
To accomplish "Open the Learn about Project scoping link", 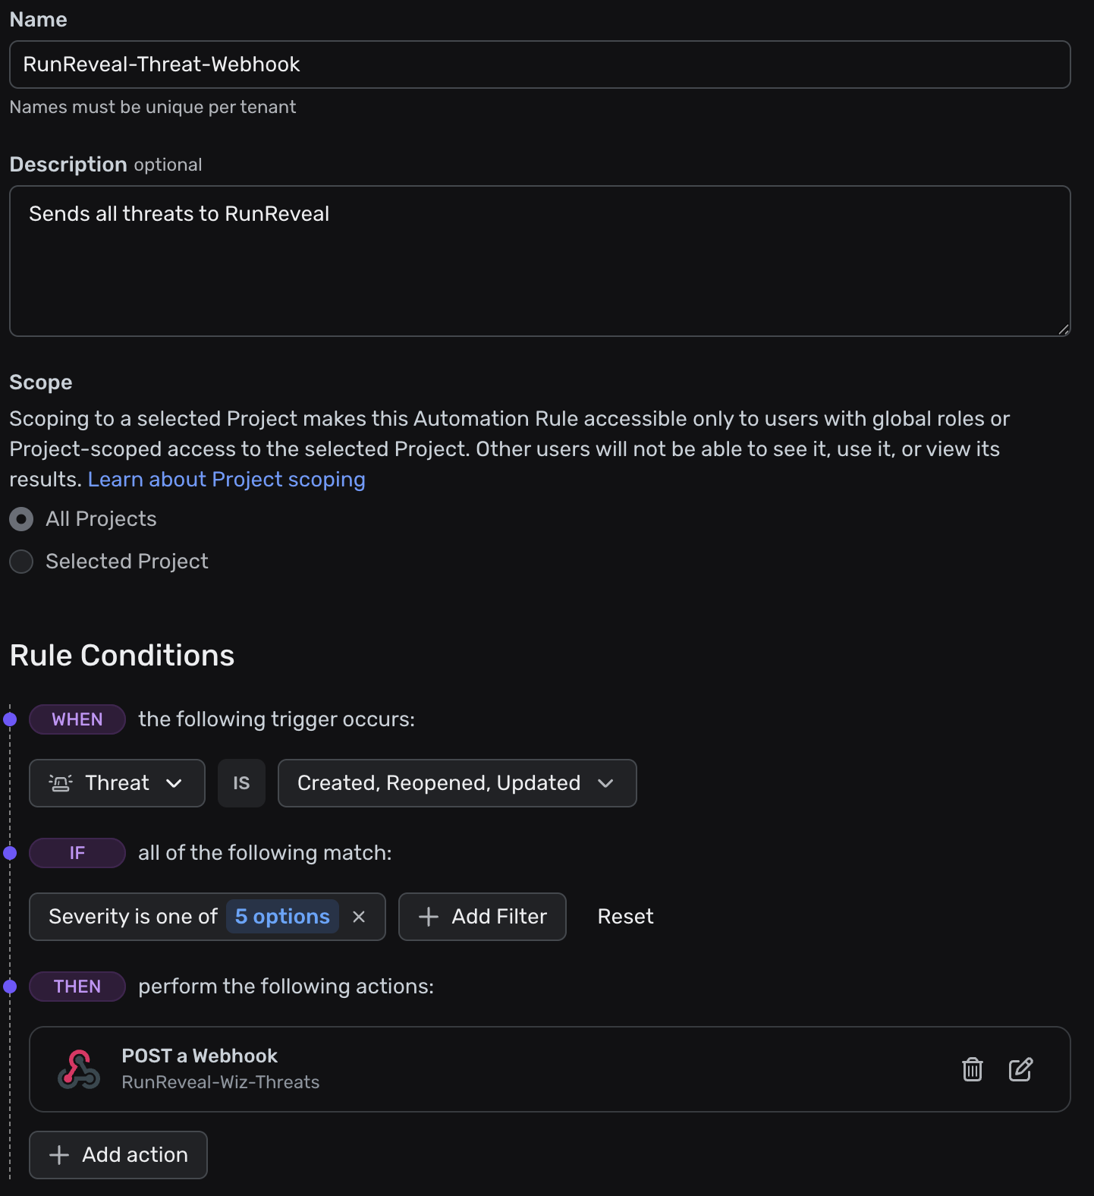I will [x=226, y=479].
